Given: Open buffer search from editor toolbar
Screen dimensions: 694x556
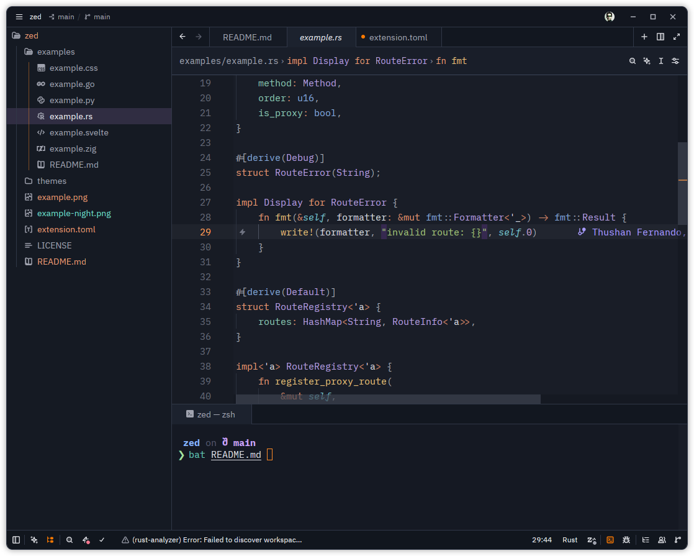Looking at the screenshot, I should point(633,61).
